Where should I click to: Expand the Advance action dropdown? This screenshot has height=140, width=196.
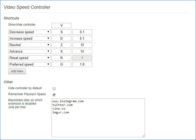(29, 52)
